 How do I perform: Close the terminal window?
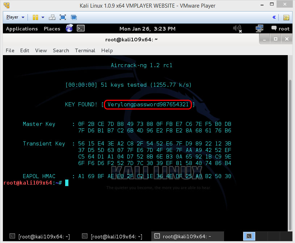pos(287,39)
